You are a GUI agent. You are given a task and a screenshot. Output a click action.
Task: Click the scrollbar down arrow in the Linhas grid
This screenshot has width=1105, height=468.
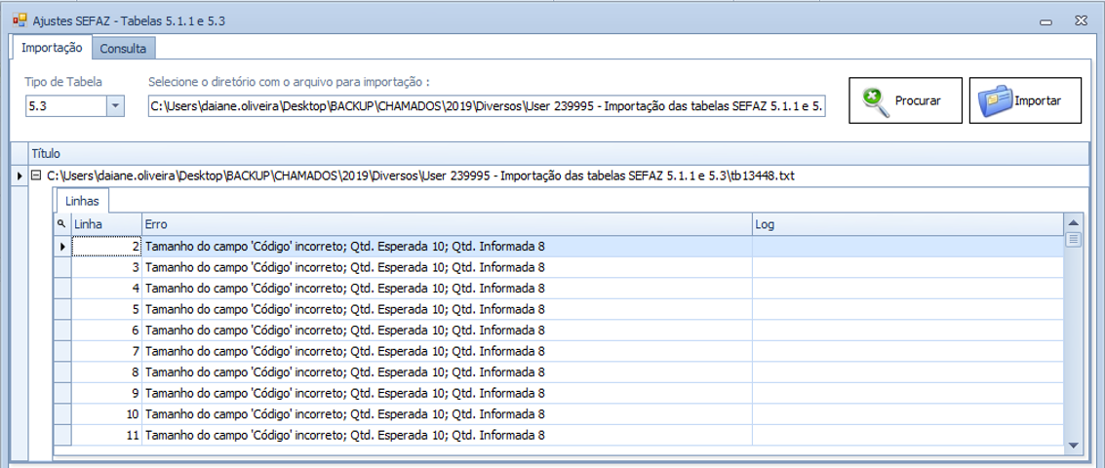point(1073,445)
